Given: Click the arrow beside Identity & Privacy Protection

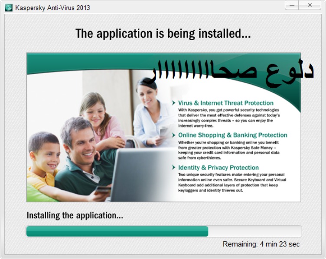Looking at the screenshot, I should pos(173,168).
